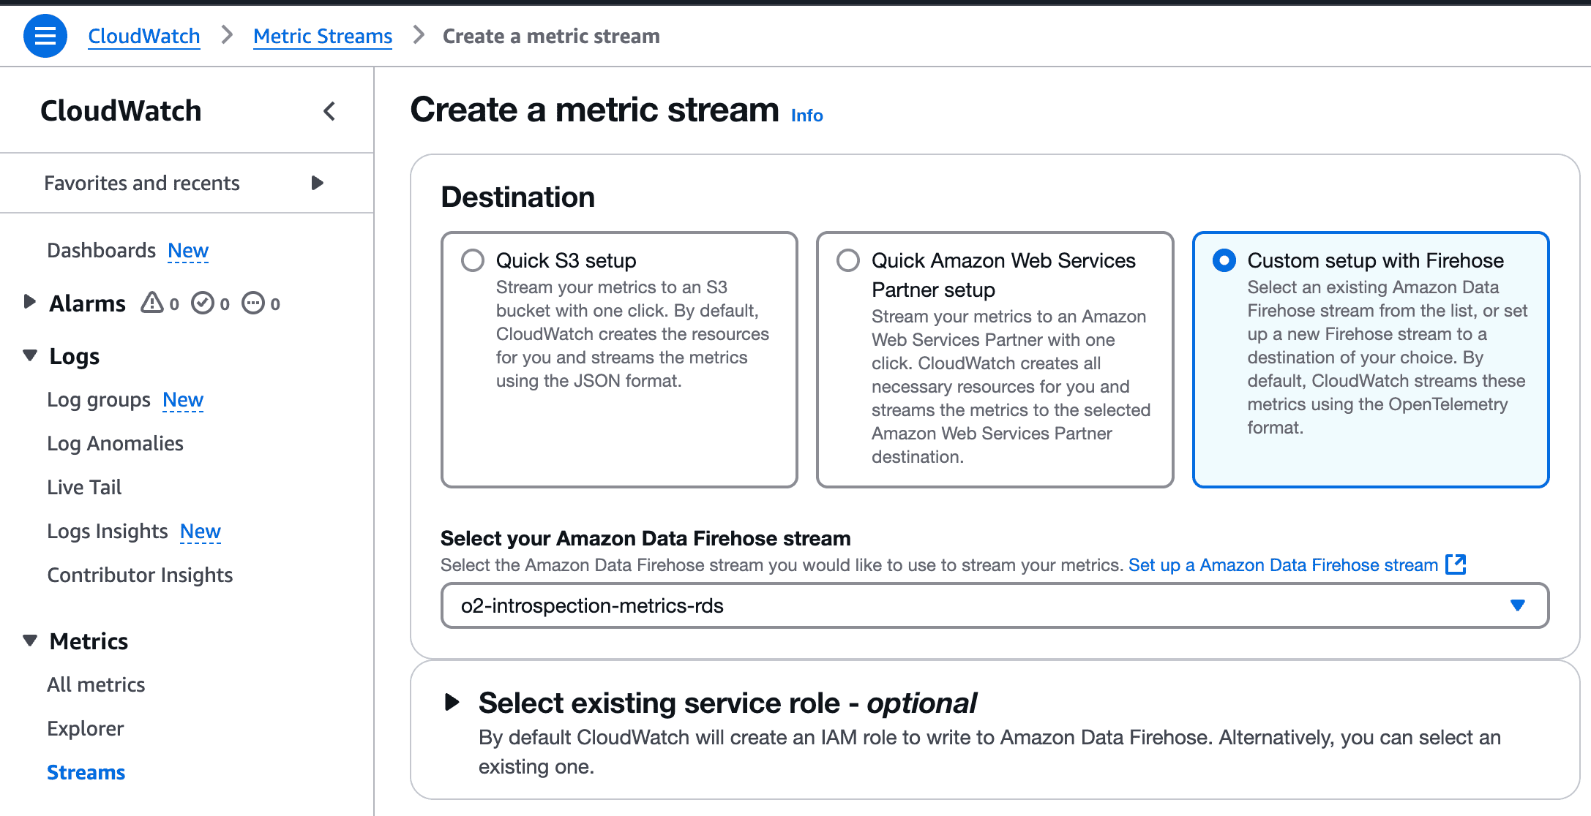
Task: Click the external link icon for Firehose setup
Action: click(1457, 564)
